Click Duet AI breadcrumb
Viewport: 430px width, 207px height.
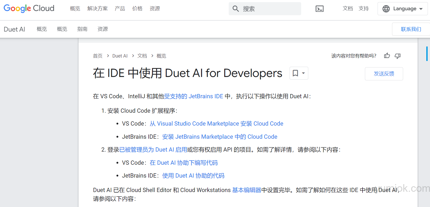coord(120,56)
